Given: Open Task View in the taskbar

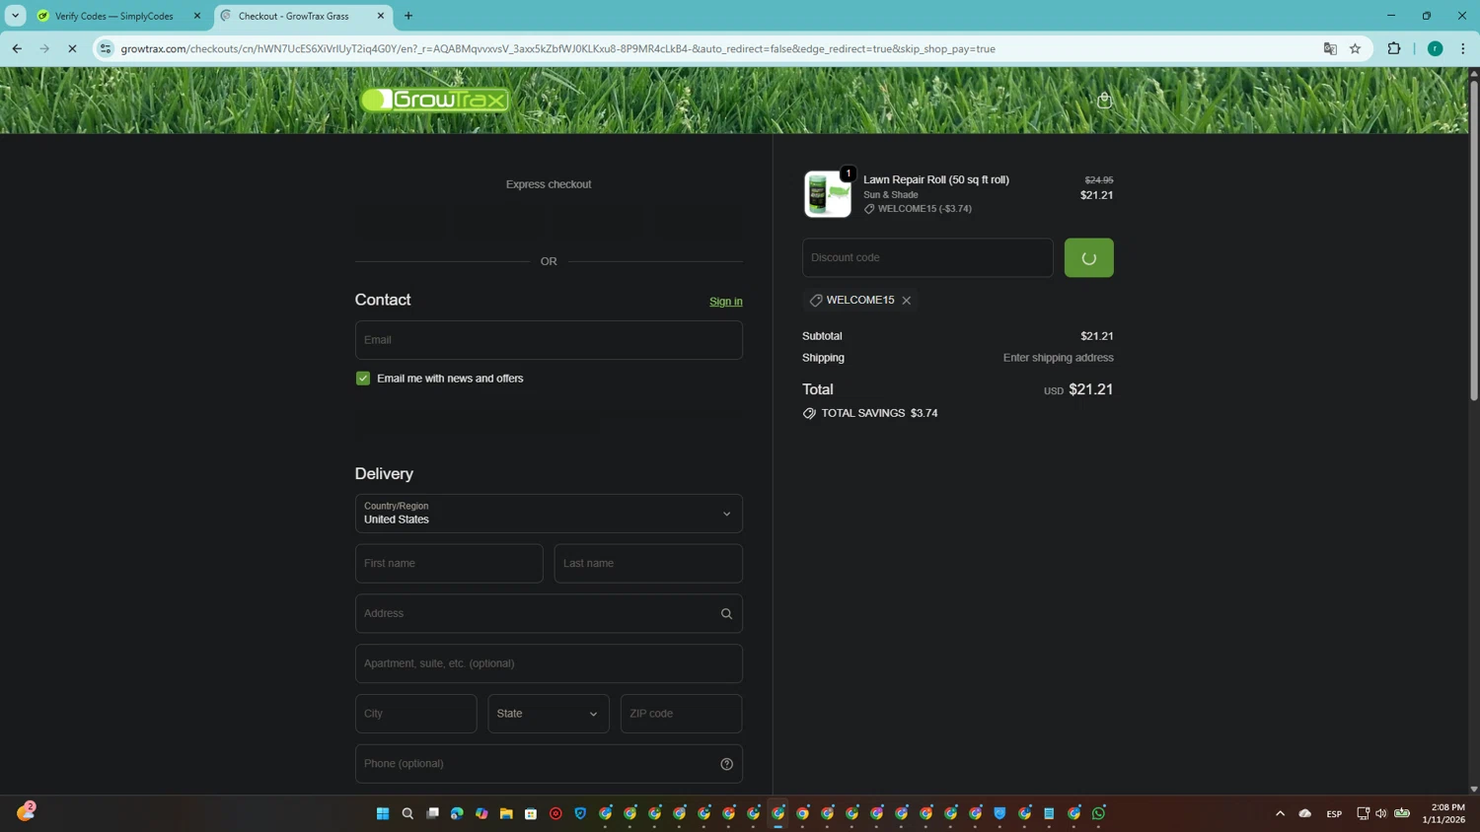Looking at the screenshot, I should click(x=432, y=813).
